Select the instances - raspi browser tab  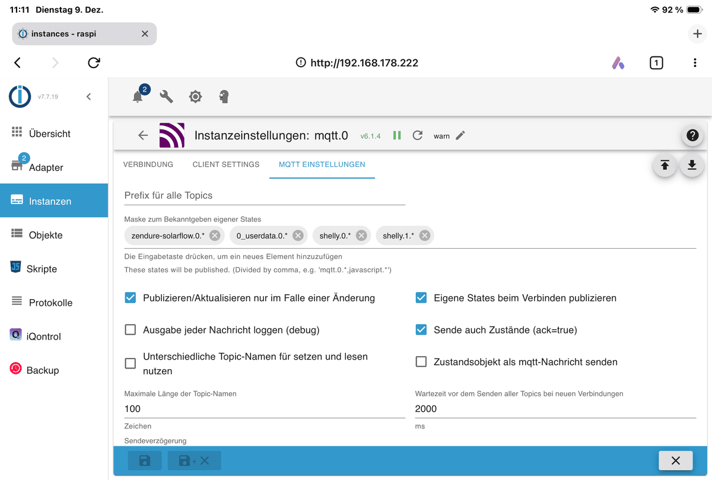click(x=84, y=34)
